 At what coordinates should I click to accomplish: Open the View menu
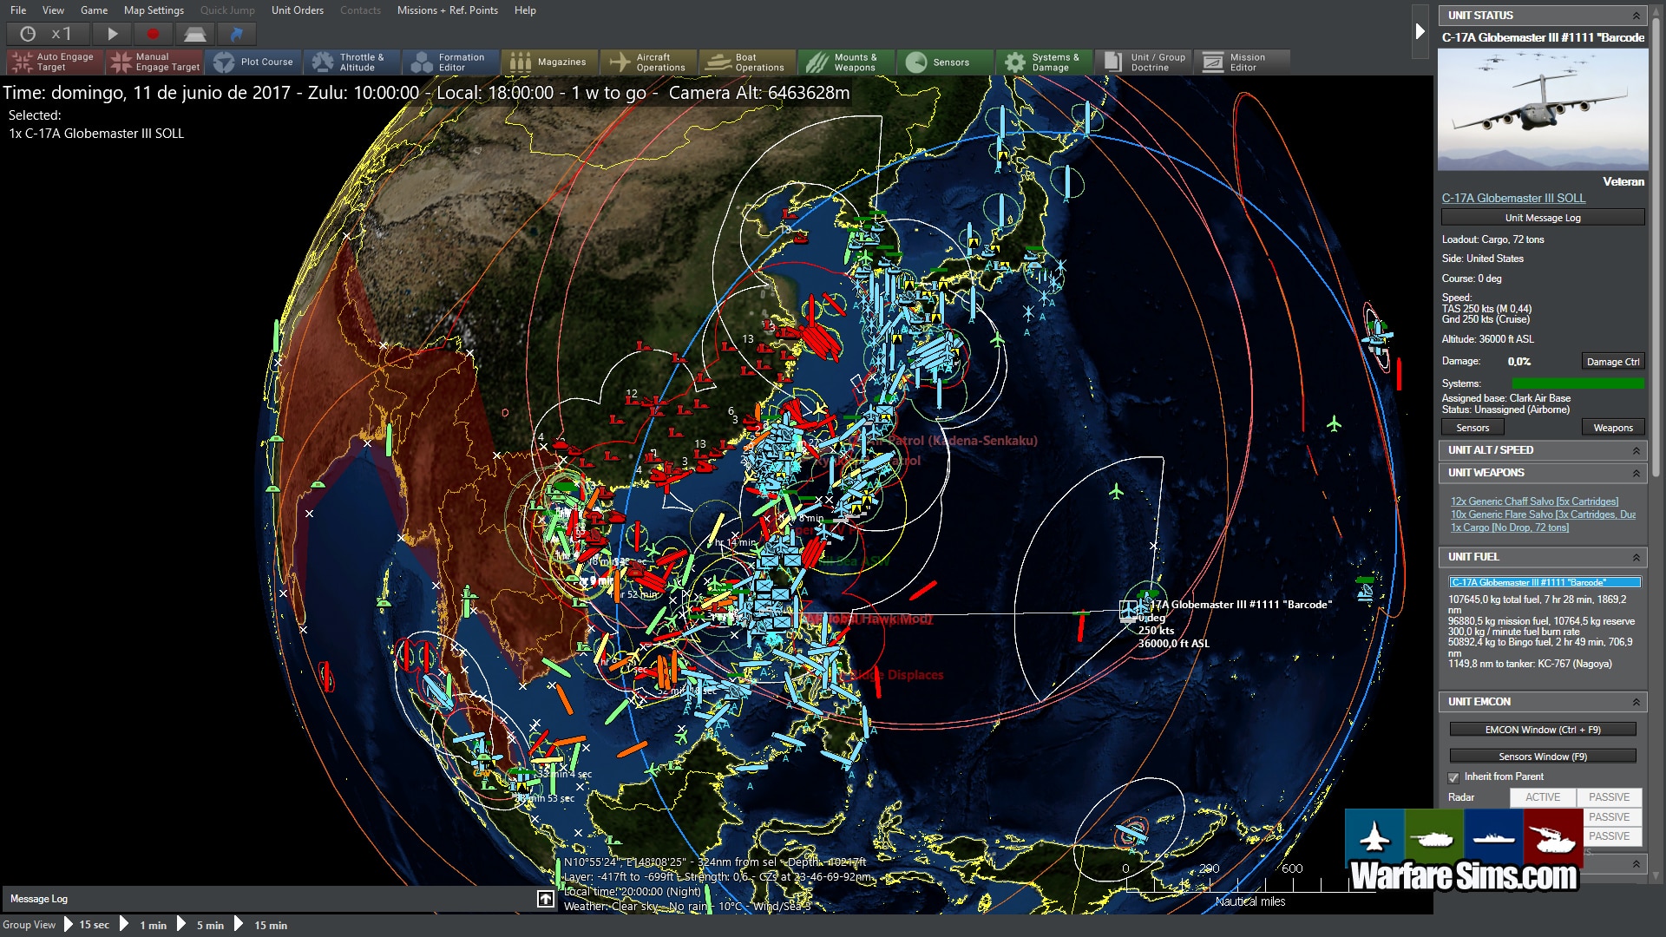(x=53, y=10)
